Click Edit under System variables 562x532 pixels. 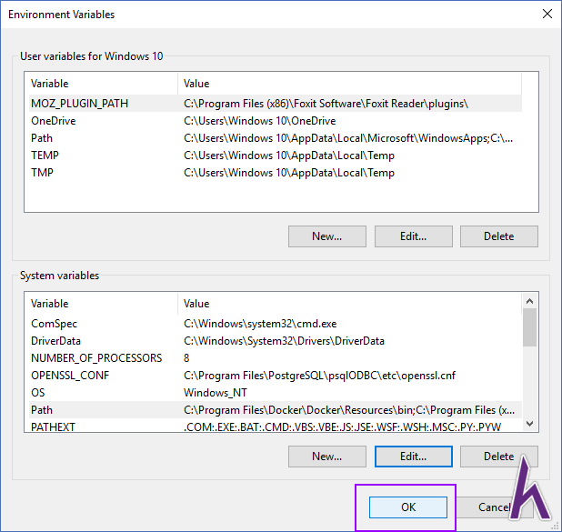413,457
